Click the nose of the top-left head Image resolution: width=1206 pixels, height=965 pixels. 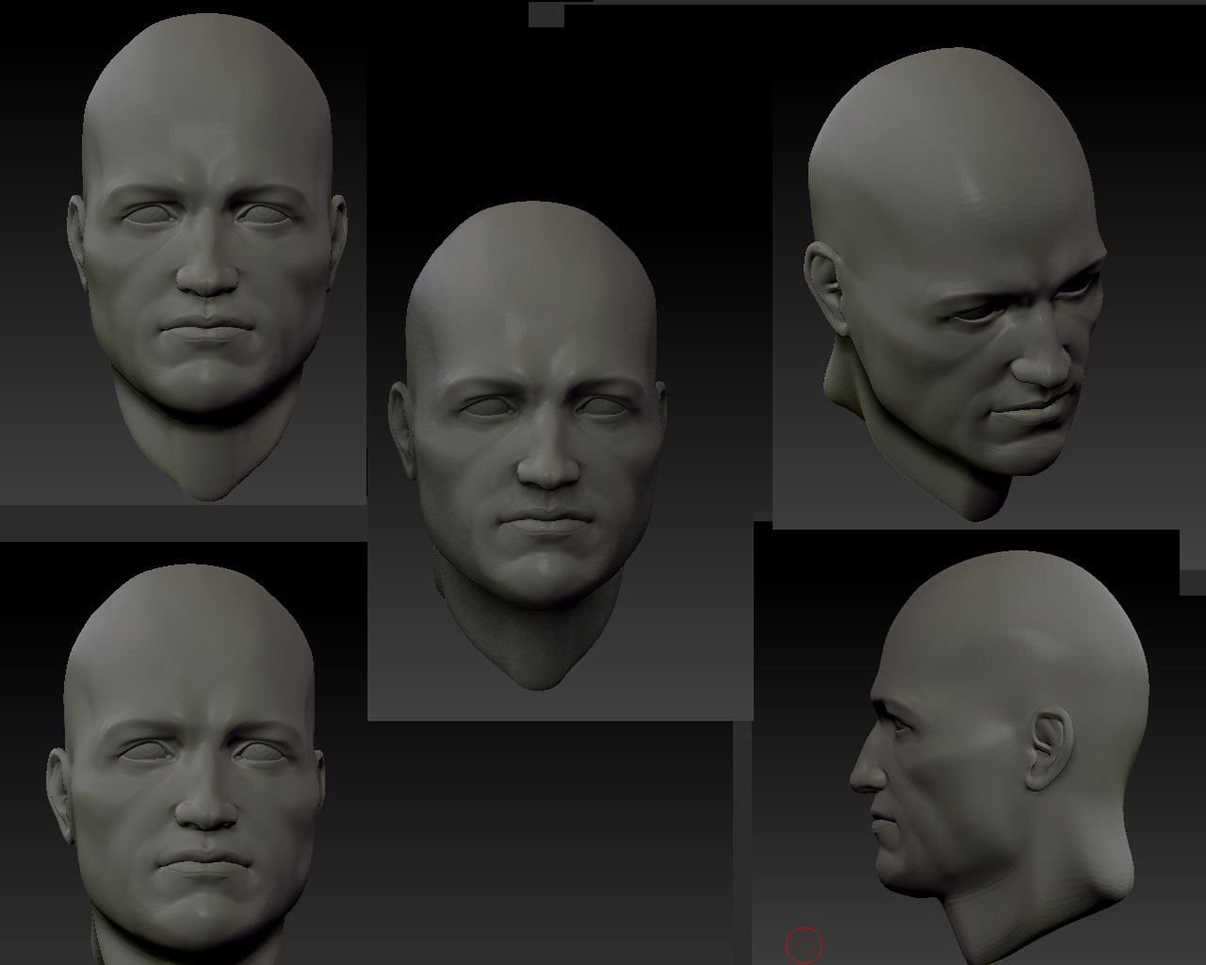coord(207,278)
